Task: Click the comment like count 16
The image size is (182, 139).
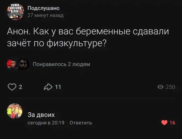Action: (172, 123)
